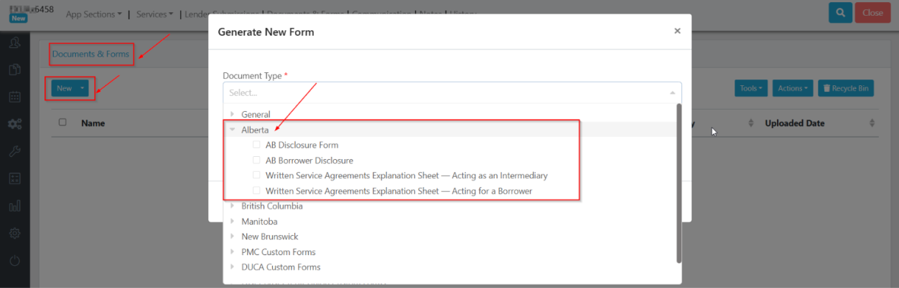The height and width of the screenshot is (288, 899).
Task: Open the App Sections menu
Action: [93, 14]
